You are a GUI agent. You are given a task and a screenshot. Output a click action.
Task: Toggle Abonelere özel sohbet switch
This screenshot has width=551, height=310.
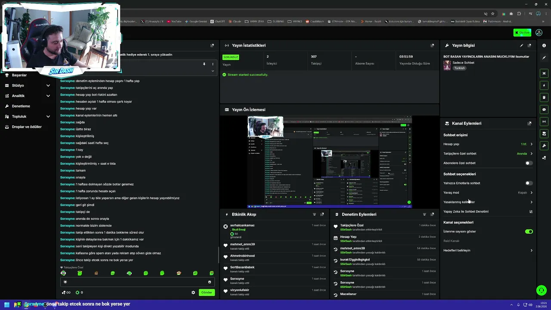click(x=529, y=163)
